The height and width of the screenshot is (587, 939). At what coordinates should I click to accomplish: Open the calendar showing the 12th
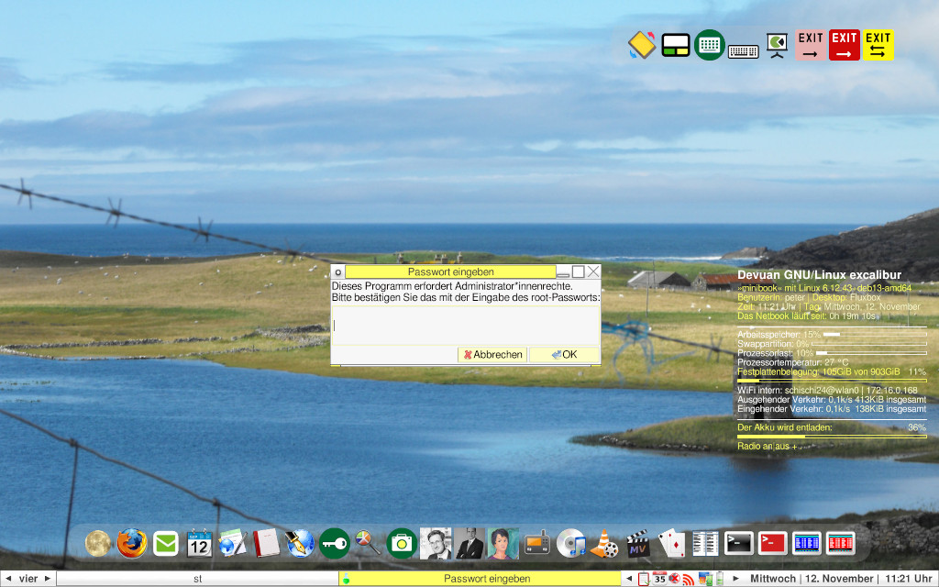point(200,542)
